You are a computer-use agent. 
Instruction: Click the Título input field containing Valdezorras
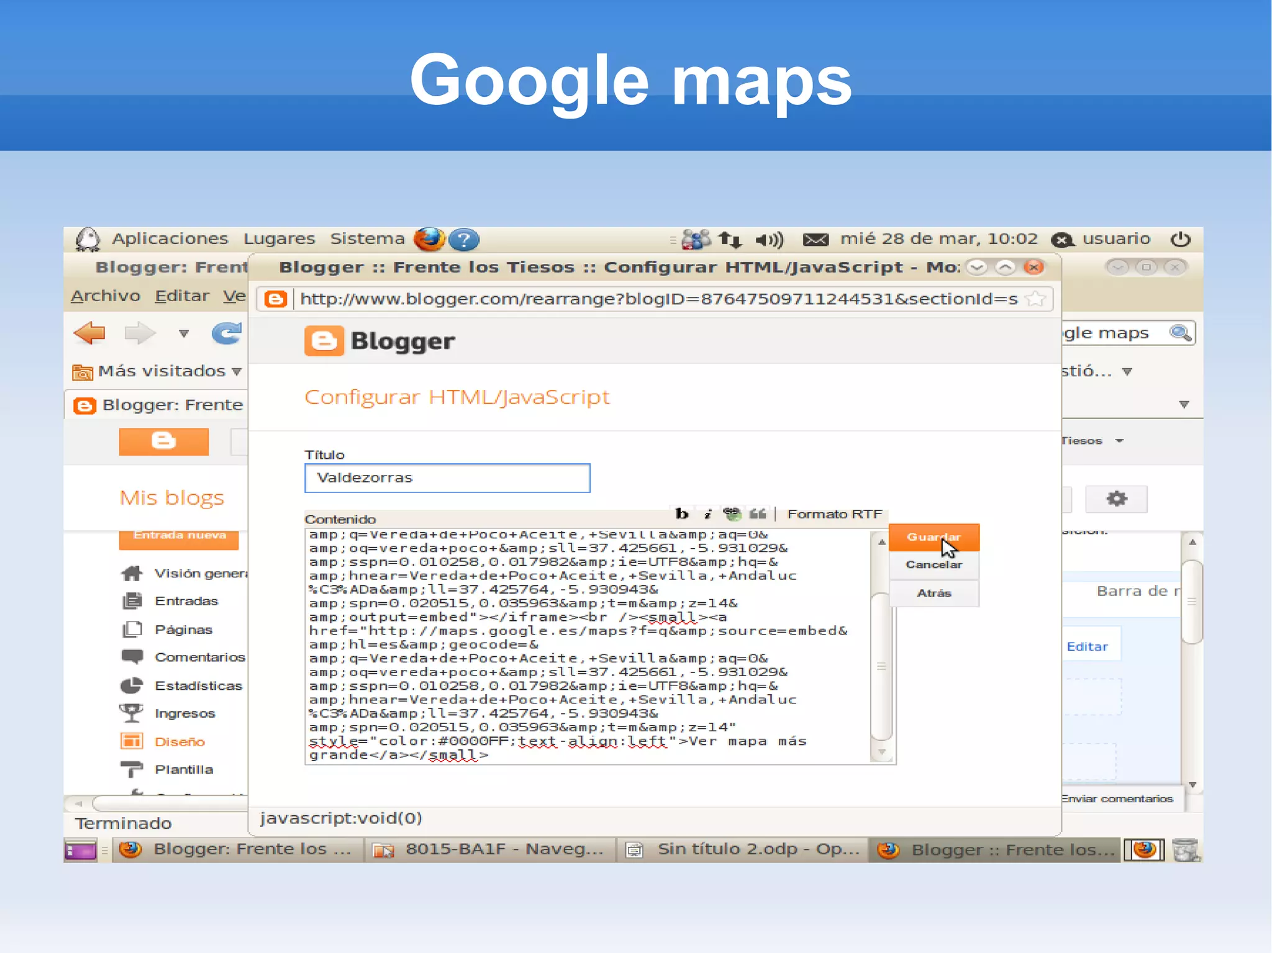pyautogui.click(x=447, y=478)
